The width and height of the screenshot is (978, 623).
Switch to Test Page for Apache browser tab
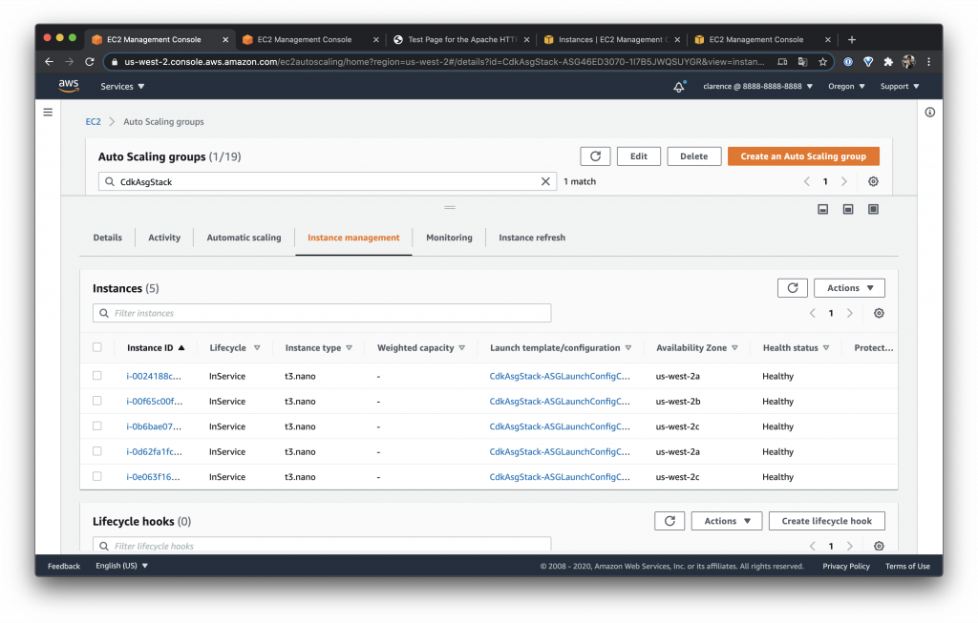461,39
